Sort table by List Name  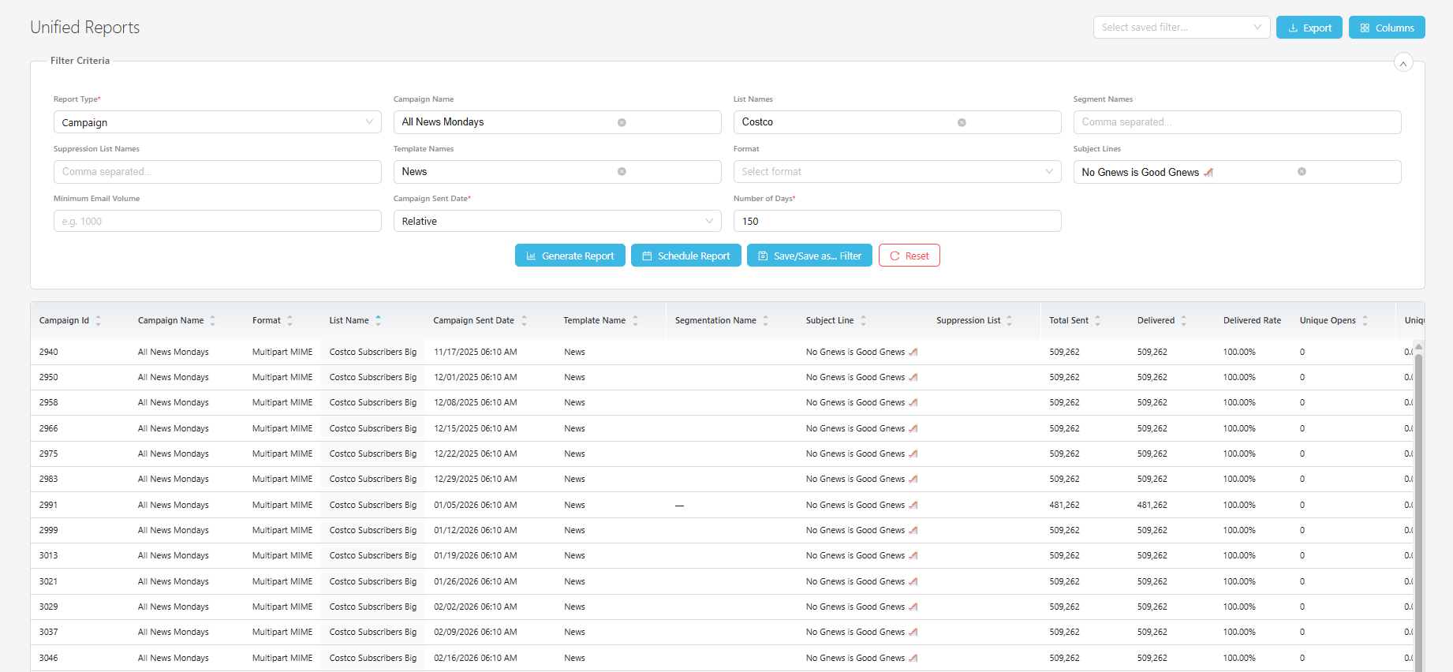(x=378, y=320)
